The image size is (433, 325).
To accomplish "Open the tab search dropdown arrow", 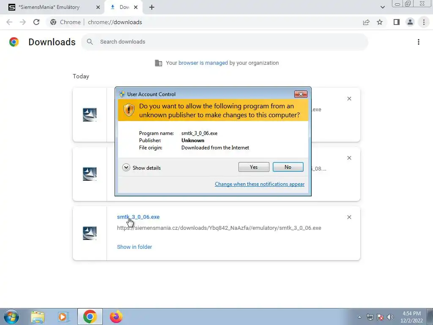I will click(x=382, y=7).
